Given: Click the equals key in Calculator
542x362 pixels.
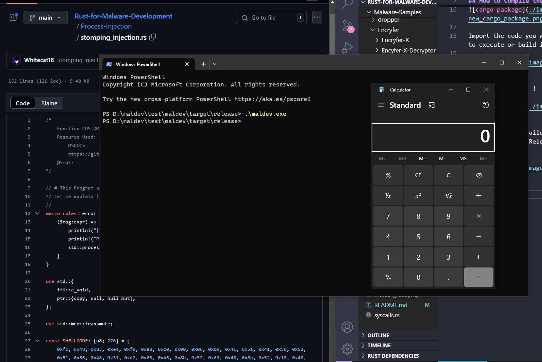Looking at the screenshot, I should (479, 277).
